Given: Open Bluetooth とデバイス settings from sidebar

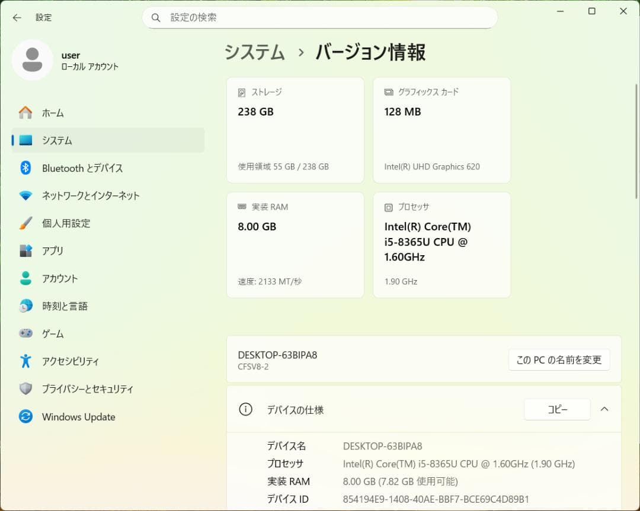Looking at the screenshot, I should tap(83, 168).
